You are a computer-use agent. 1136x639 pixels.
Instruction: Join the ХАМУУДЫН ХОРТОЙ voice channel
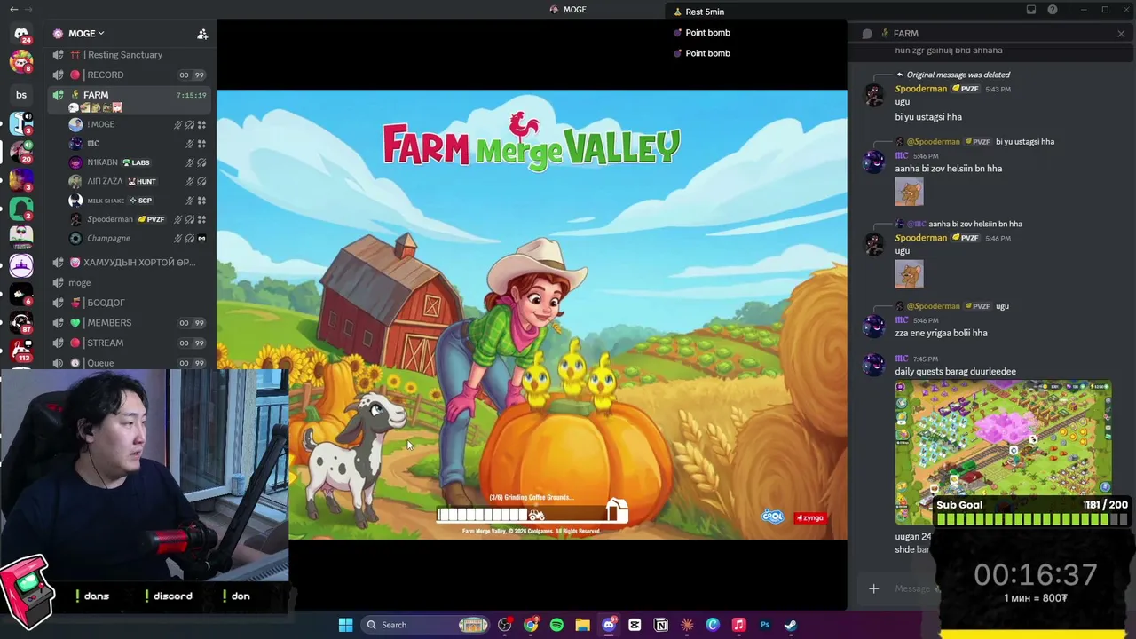[x=130, y=263]
